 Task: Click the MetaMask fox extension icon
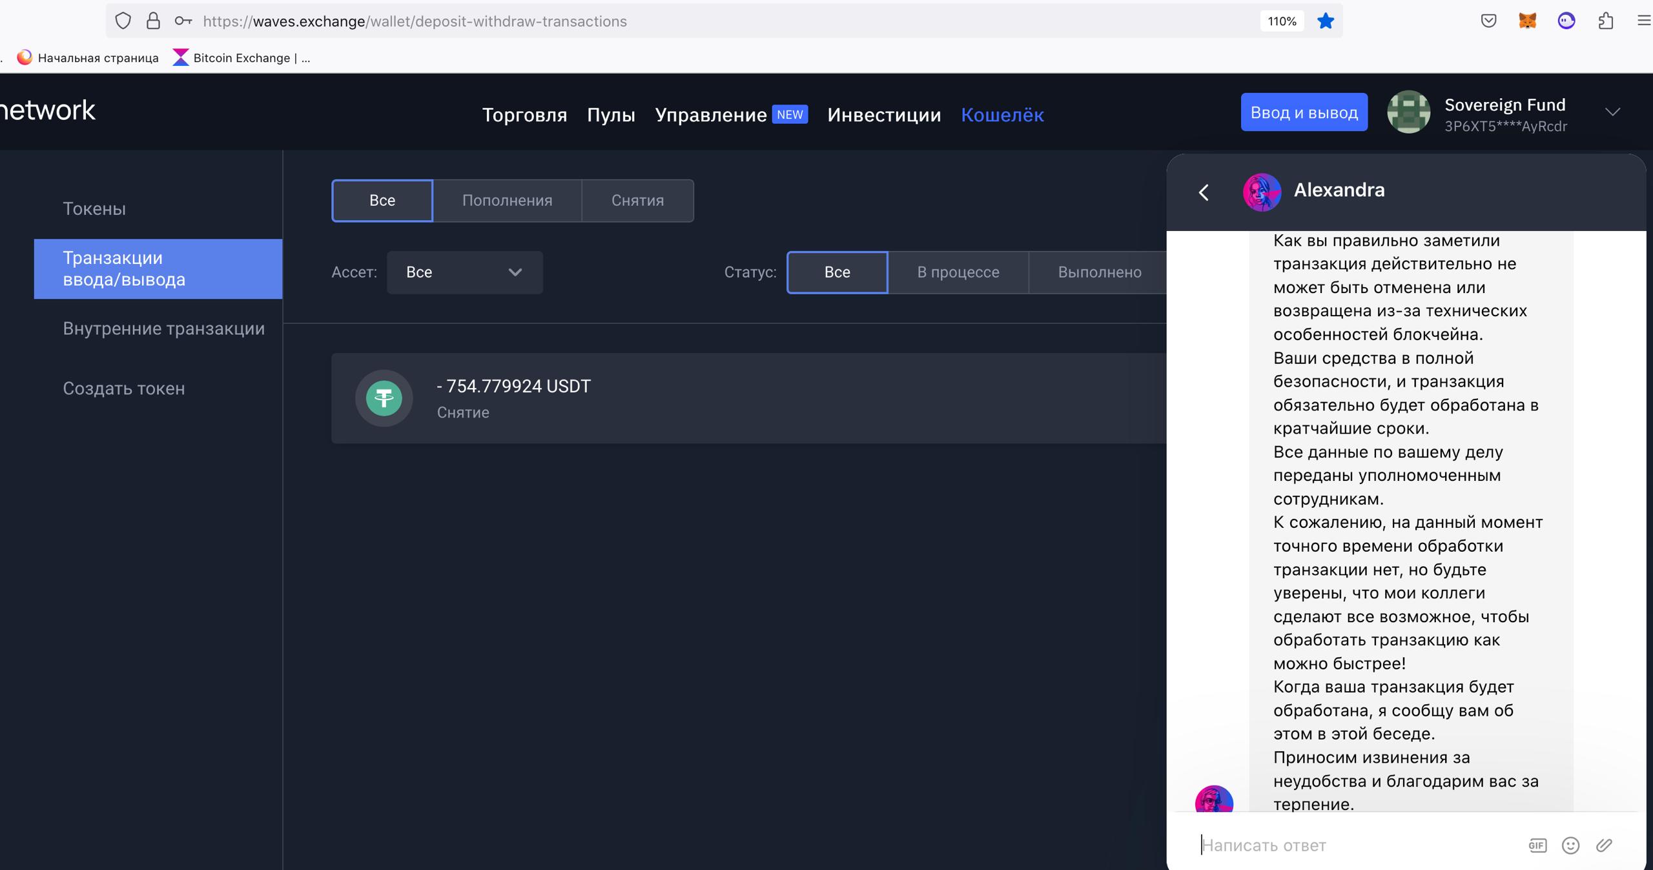point(1527,21)
